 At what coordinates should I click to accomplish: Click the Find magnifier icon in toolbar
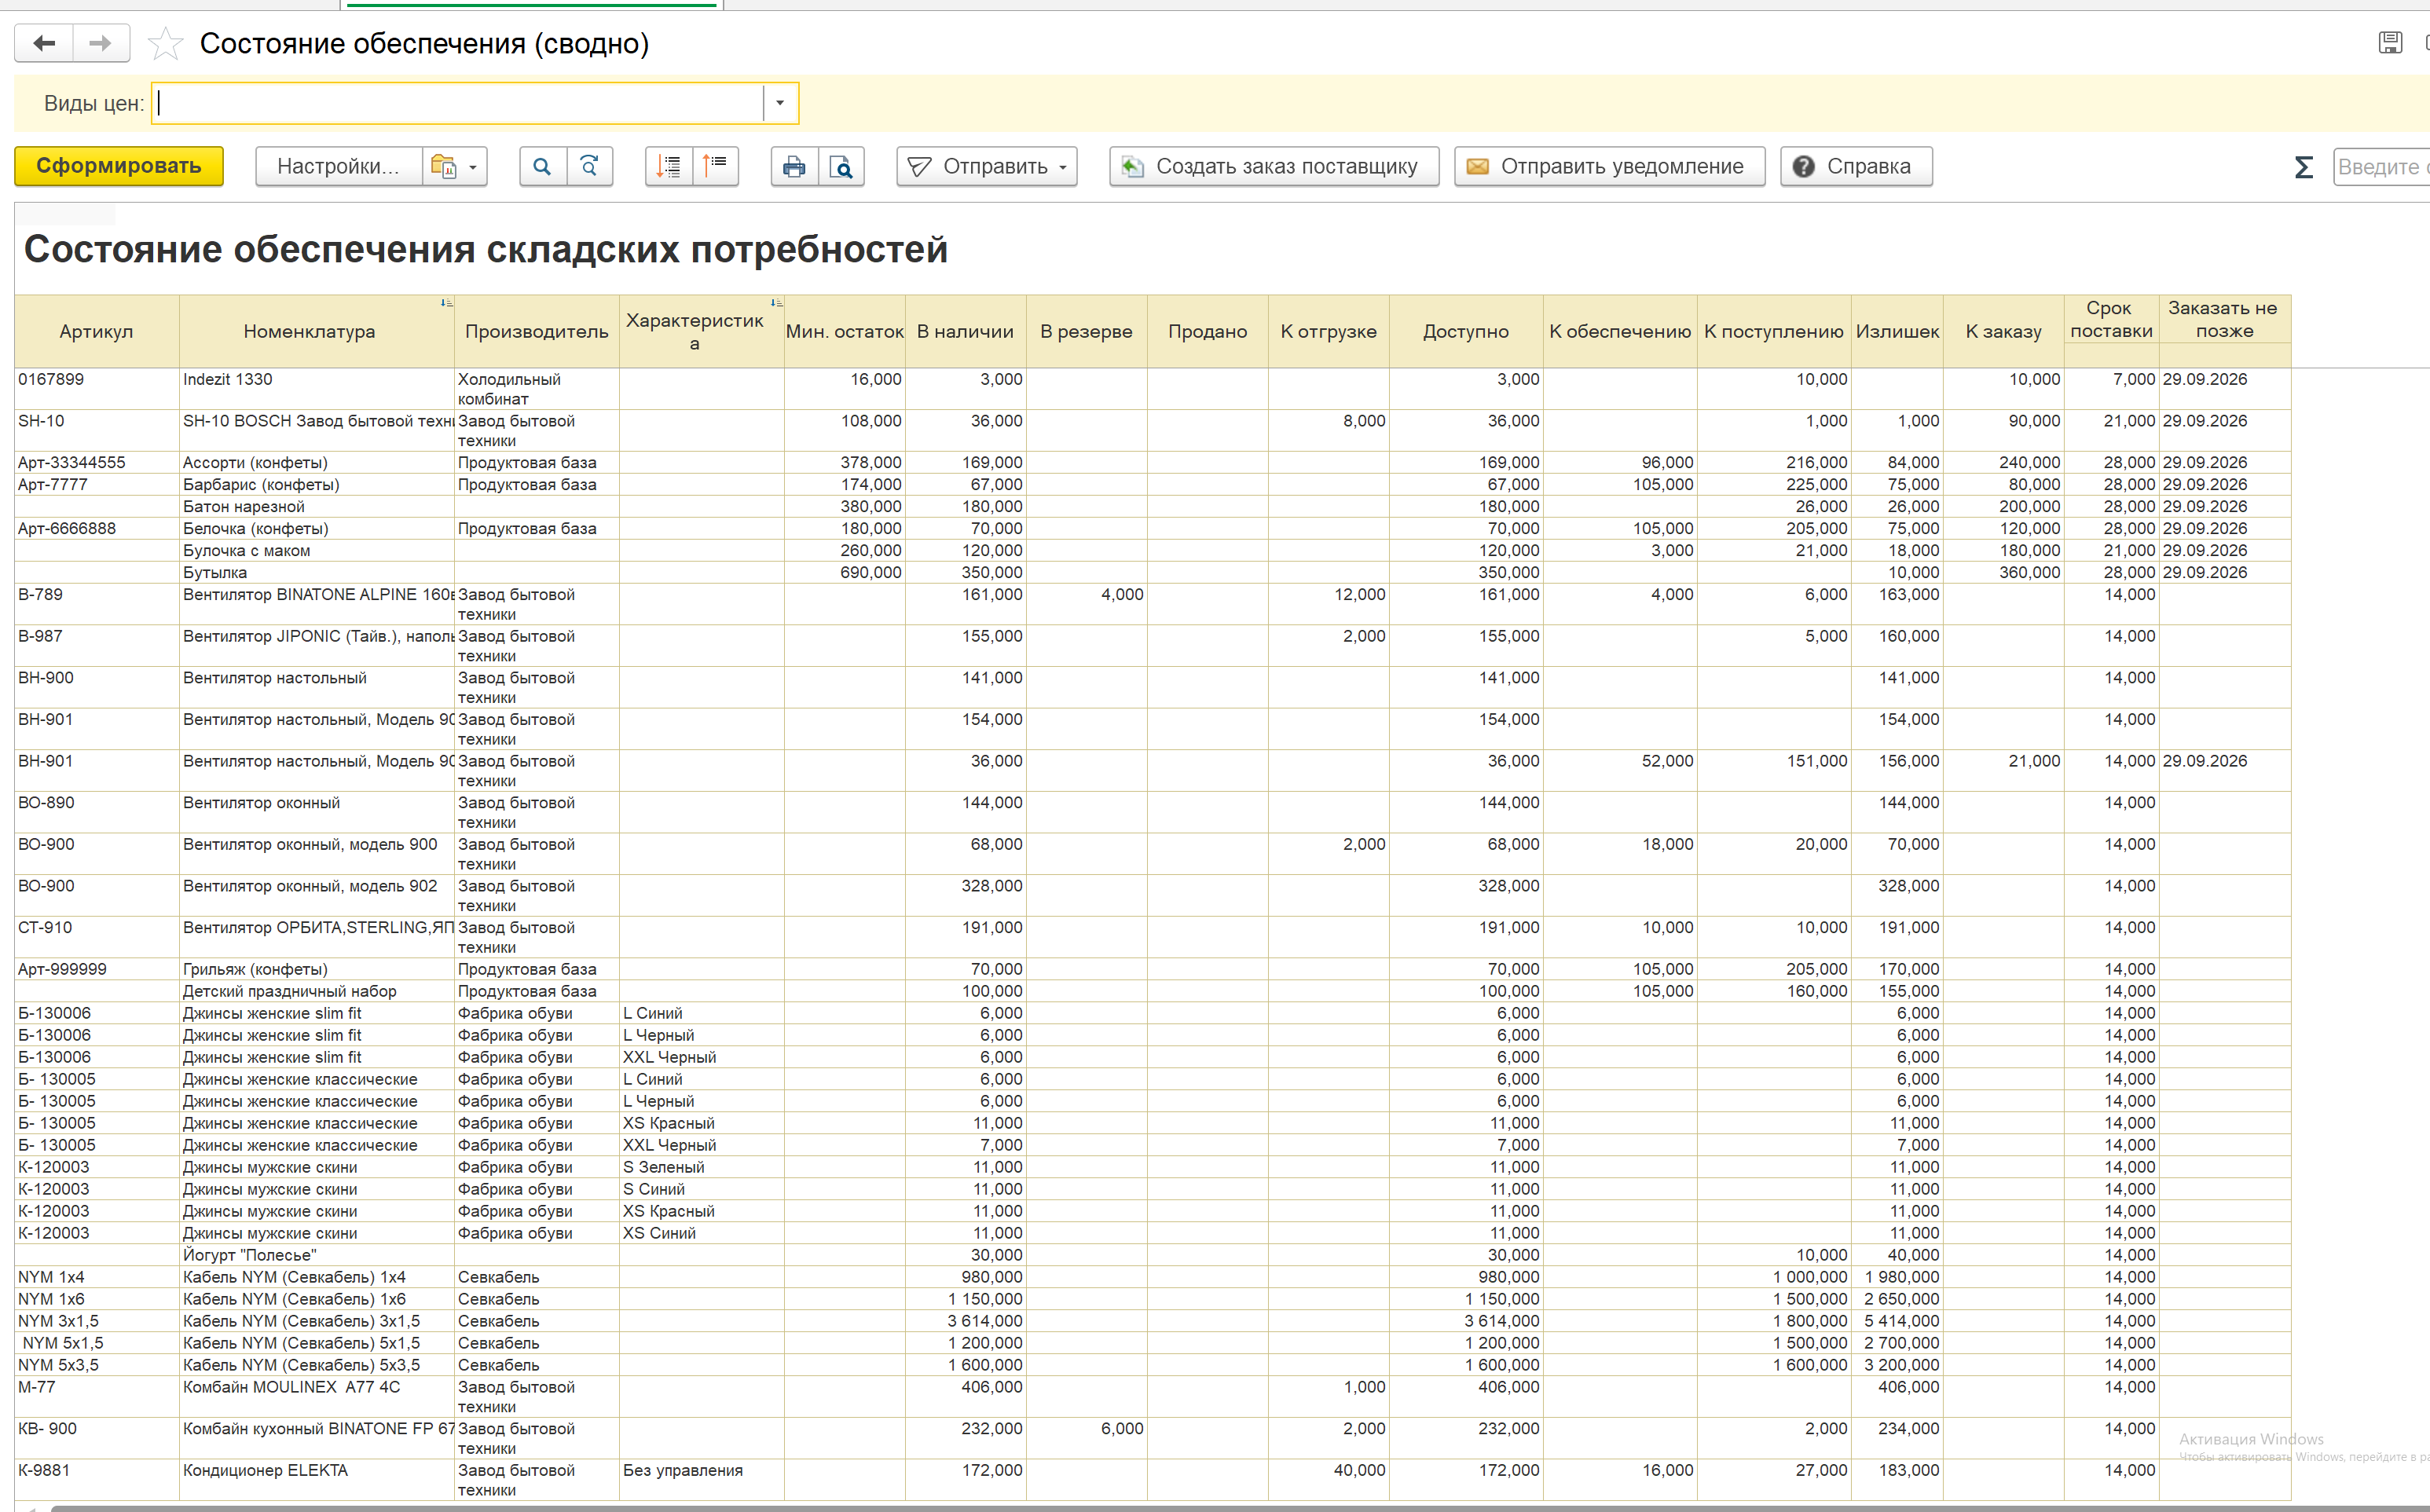542,166
